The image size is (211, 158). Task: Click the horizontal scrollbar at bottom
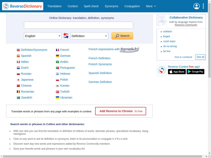click(x=102, y=157)
